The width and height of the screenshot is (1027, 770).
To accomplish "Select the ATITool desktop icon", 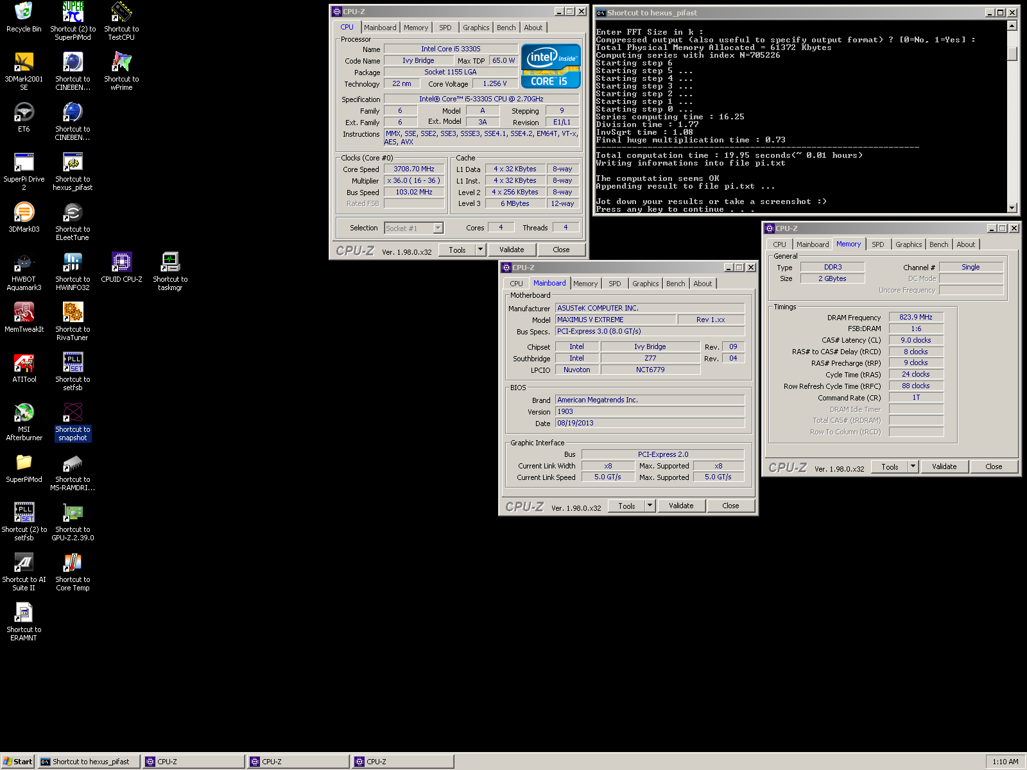I will point(24,367).
